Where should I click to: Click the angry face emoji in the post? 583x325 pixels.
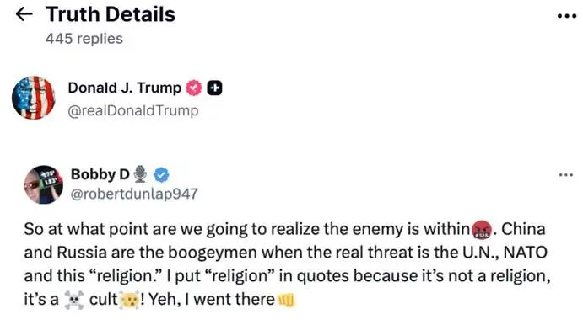482,230
